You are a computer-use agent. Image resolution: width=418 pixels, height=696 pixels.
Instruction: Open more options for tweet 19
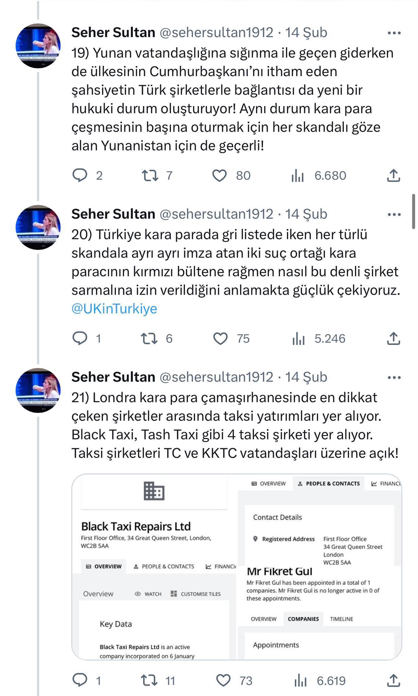(x=394, y=33)
